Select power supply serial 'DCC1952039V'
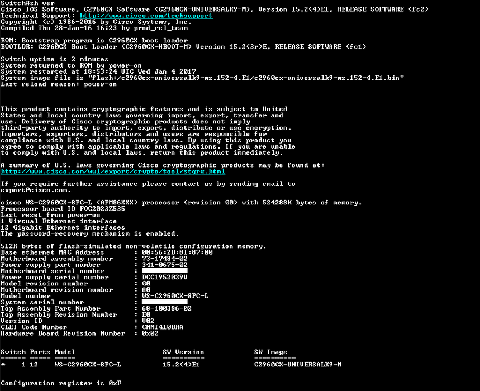This screenshot has width=480, height=391. click(165, 277)
